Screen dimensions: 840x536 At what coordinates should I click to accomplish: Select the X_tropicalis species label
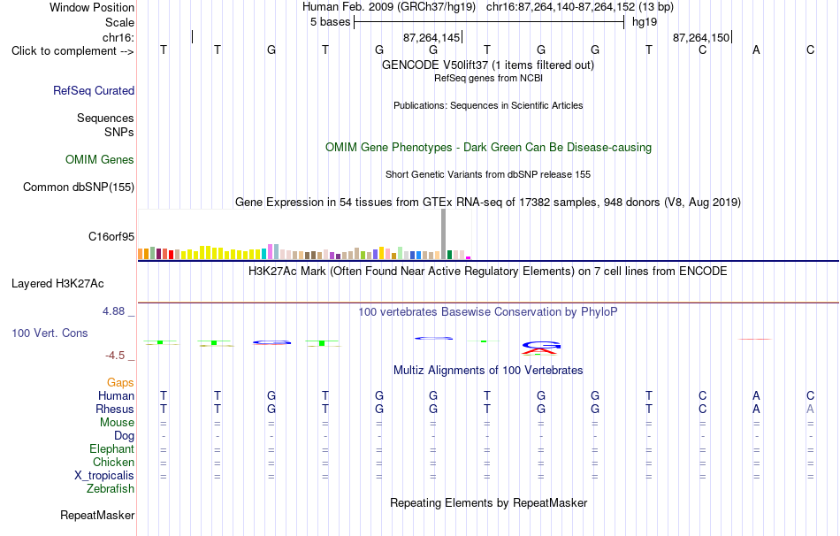(x=104, y=476)
